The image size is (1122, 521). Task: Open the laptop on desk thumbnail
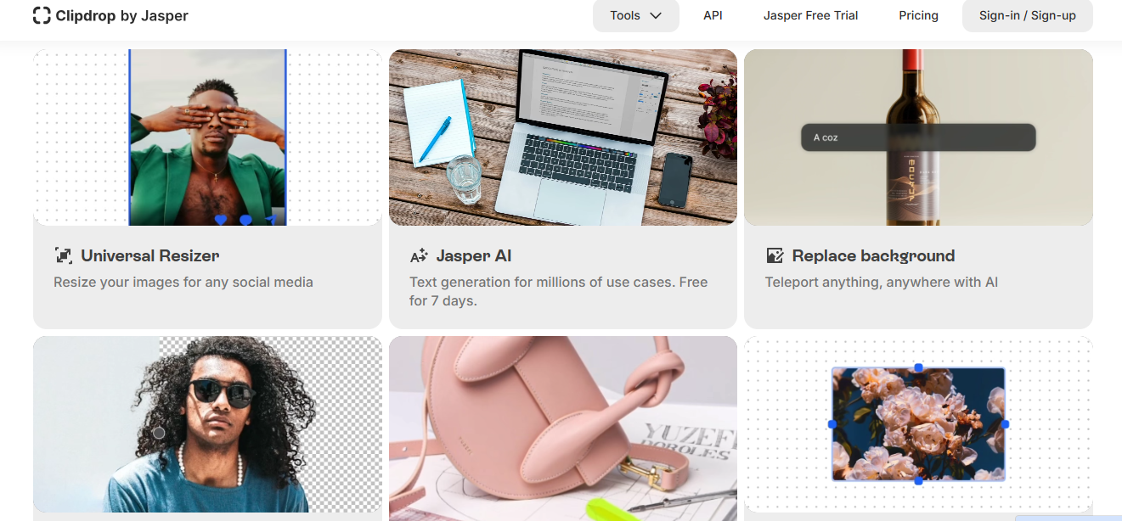pos(563,137)
